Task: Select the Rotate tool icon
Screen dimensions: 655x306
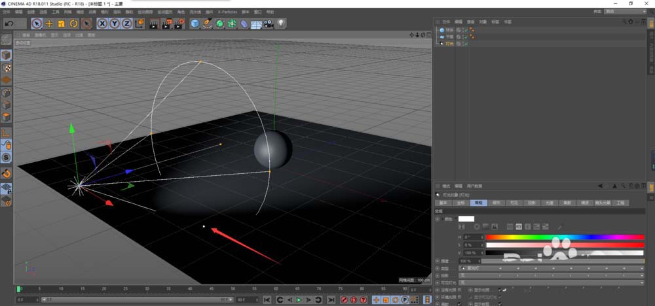Action: tap(74, 24)
